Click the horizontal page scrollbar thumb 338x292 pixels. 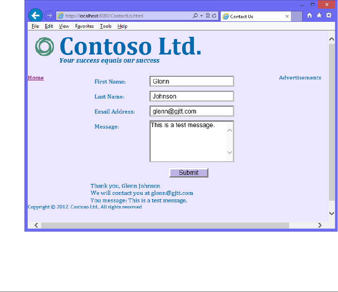[x=165, y=225]
